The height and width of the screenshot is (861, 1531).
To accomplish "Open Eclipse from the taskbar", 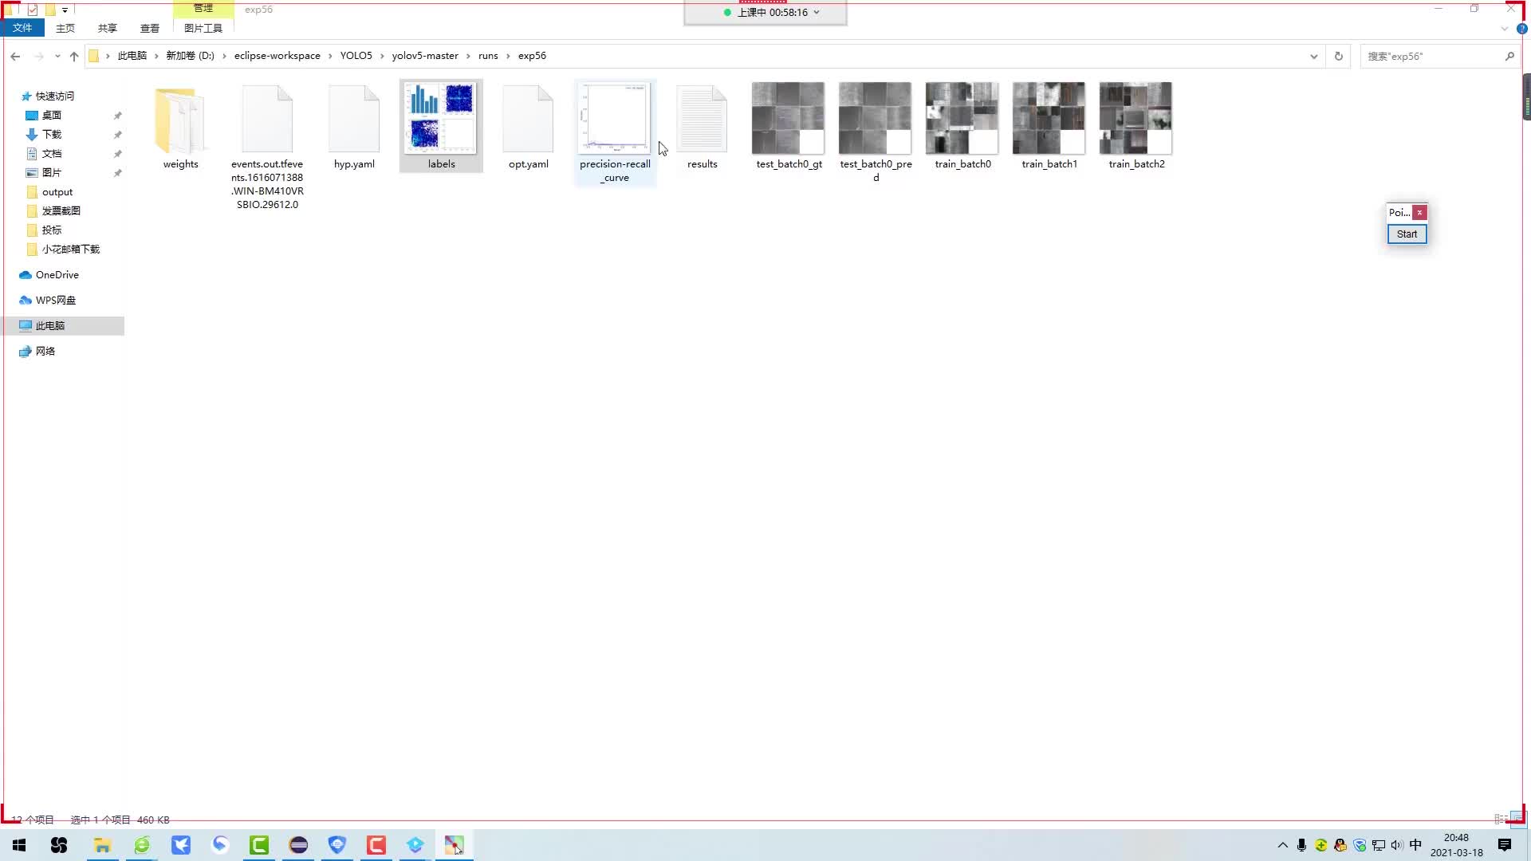I will point(298,845).
